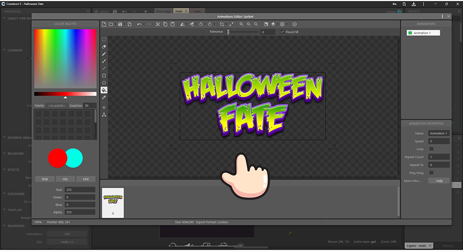
Task: Switch to the HSL color tab
Action: click(x=65, y=179)
